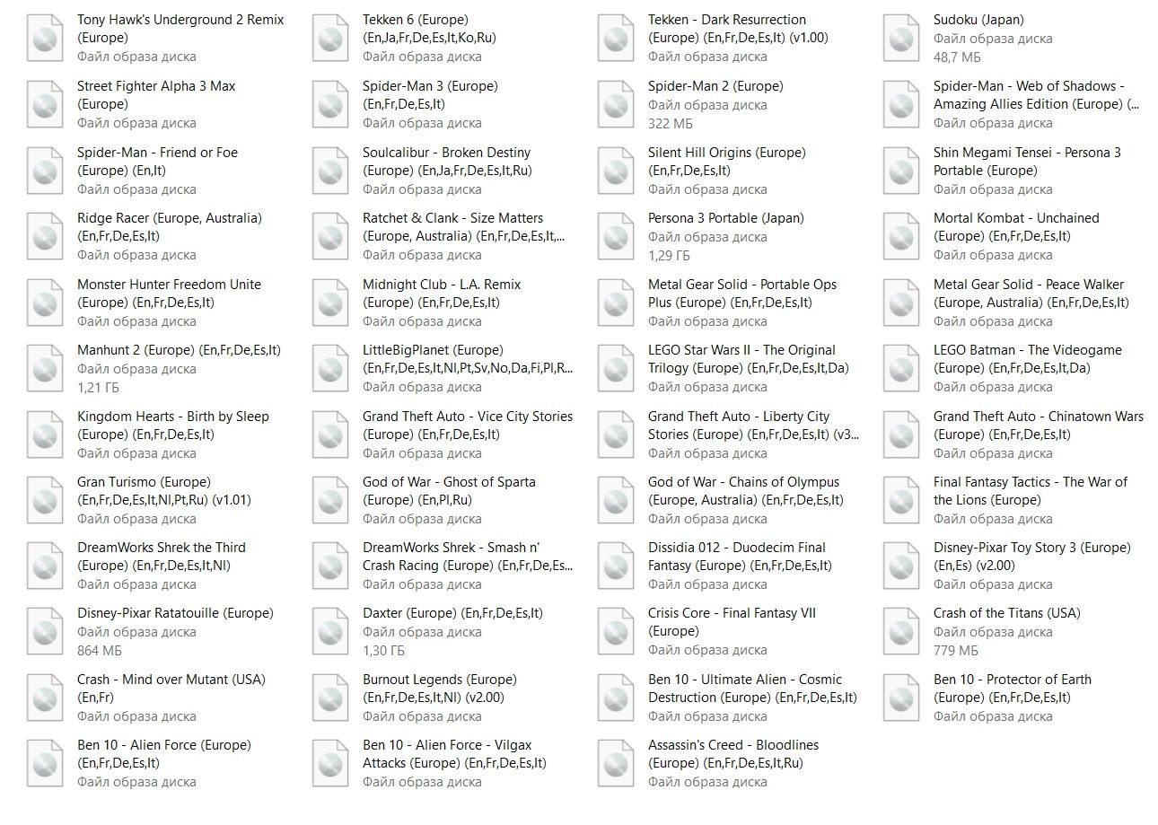This screenshot has height=825, width=1158.
Task: Click the Ridge Racer disc image icon
Action: pos(45,236)
